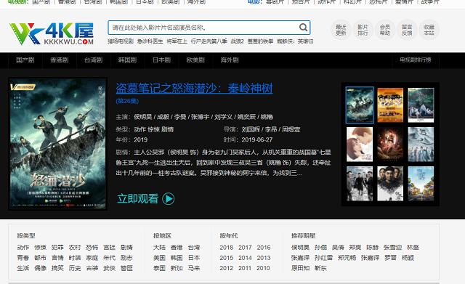
Task: Click the play circle icon beside 立即观看
Action: coord(168,198)
